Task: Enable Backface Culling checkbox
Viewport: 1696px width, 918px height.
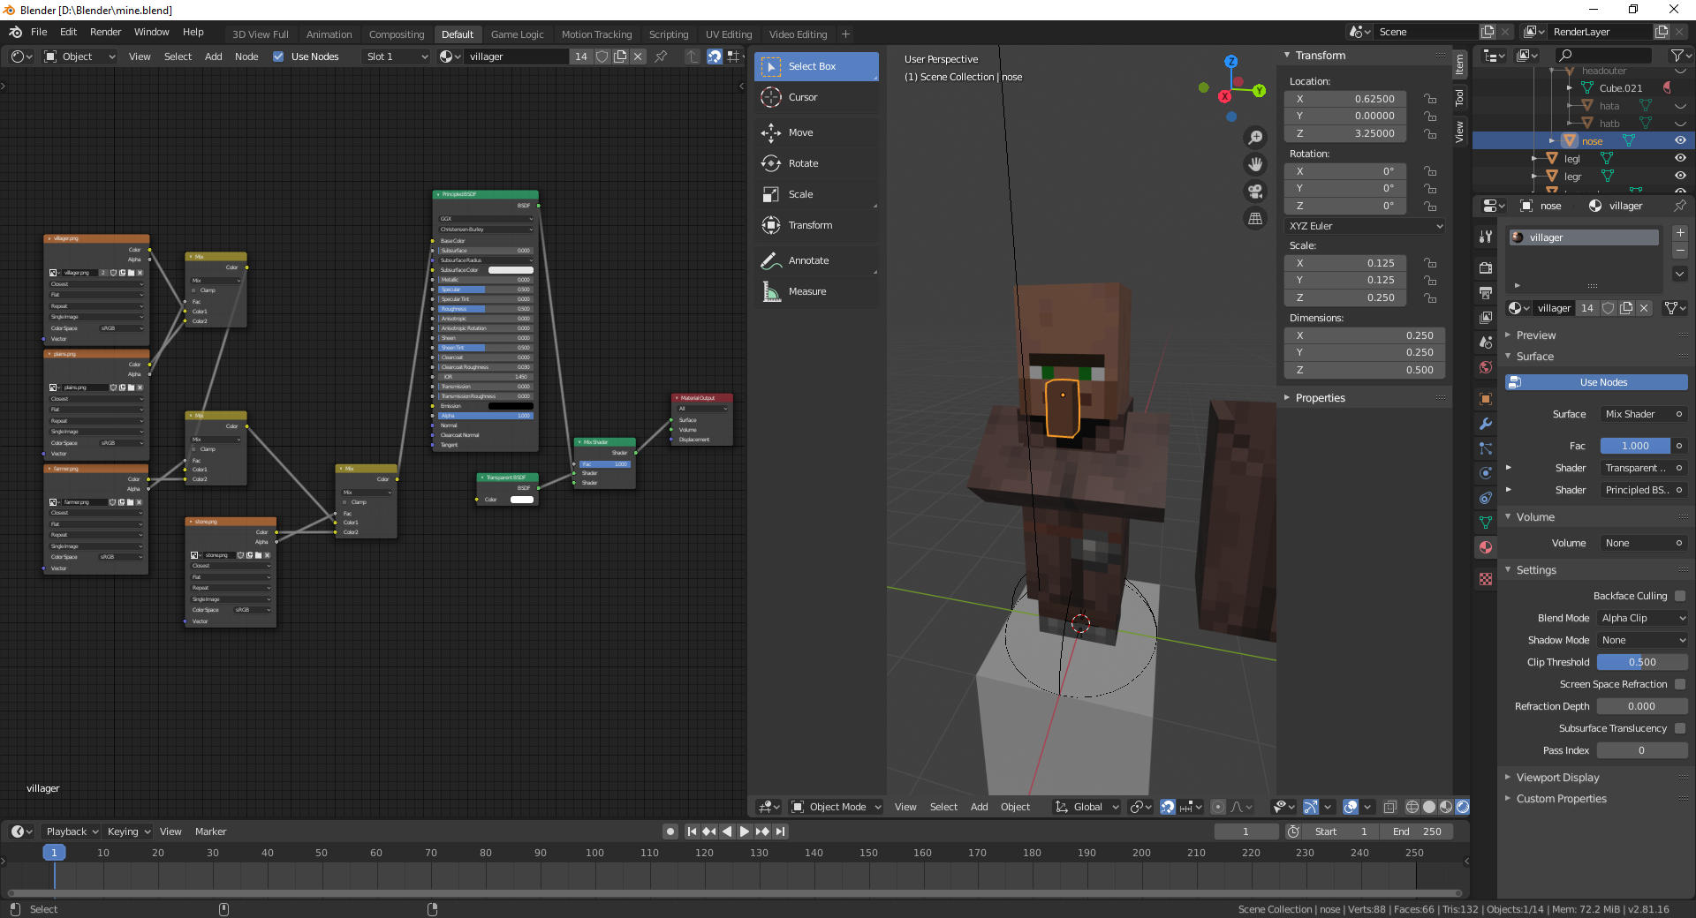Action: point(1680,596)
